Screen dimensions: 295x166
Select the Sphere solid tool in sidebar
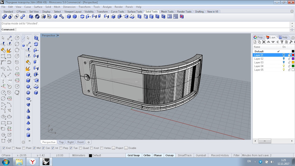click(x=28, y=87)
